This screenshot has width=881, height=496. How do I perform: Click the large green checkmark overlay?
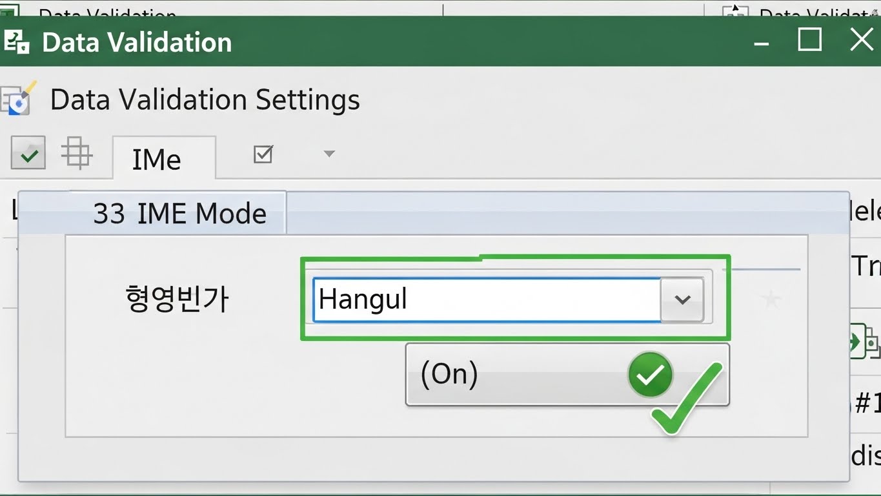pyautogui.click(x=687, y=400)
